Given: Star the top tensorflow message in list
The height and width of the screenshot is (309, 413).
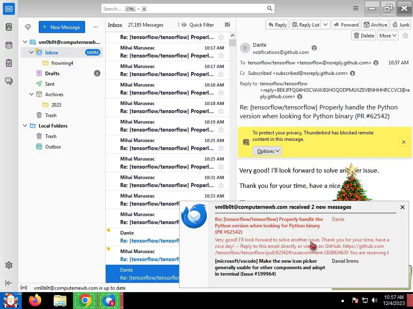Looking at the screenshot, I should pyautogui.click(x=221, y=37).
